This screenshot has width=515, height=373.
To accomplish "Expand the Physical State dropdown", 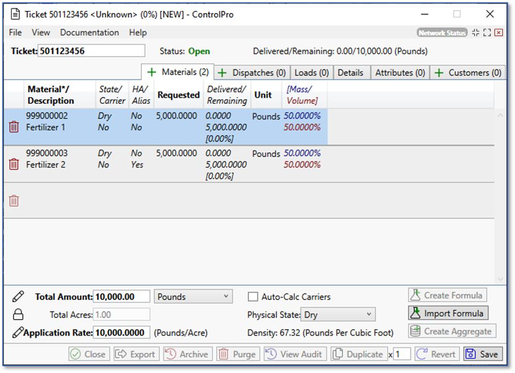I will pos(338,315).
